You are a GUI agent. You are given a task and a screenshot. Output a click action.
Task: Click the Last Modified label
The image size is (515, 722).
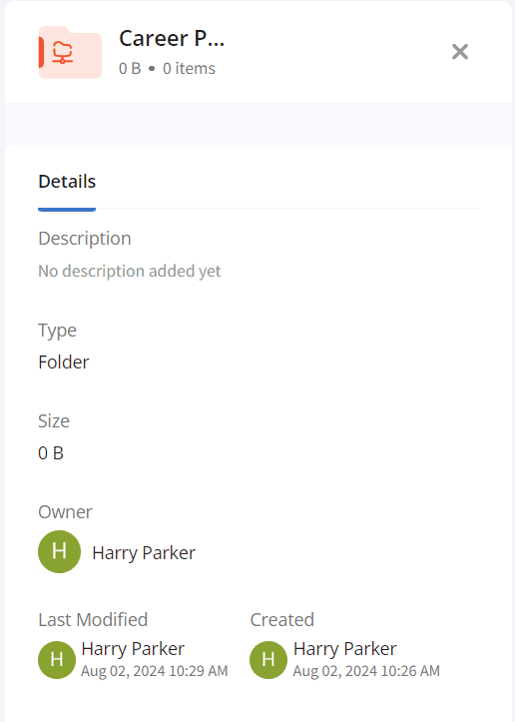[93, 620]
